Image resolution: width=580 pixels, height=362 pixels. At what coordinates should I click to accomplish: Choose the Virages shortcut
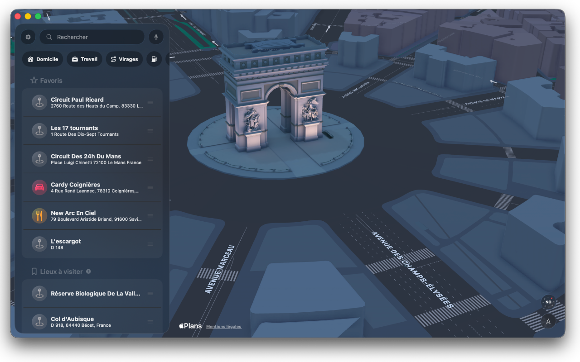124,59
